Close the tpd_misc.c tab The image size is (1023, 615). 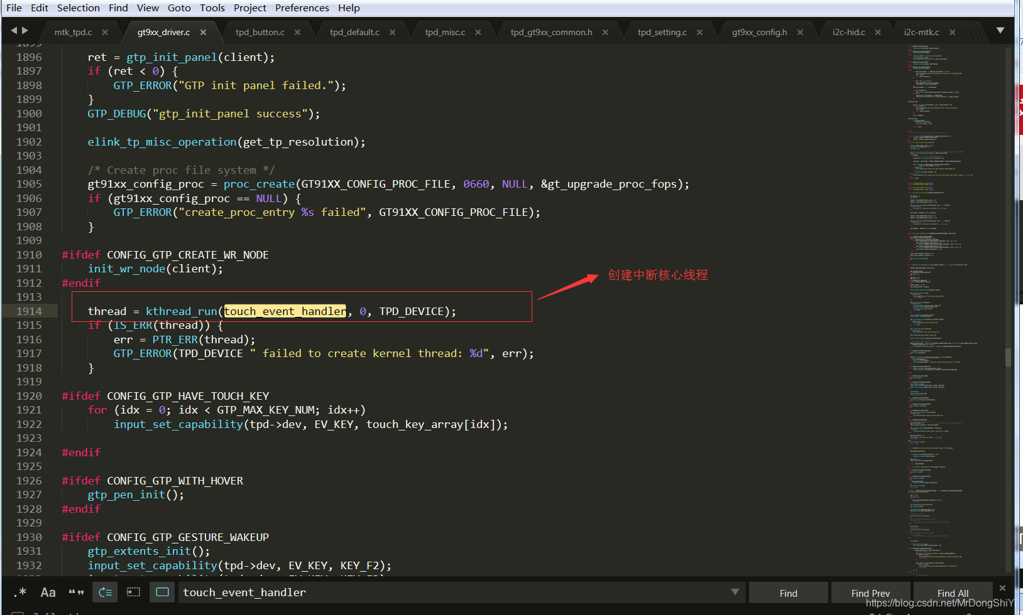(478, 32)
